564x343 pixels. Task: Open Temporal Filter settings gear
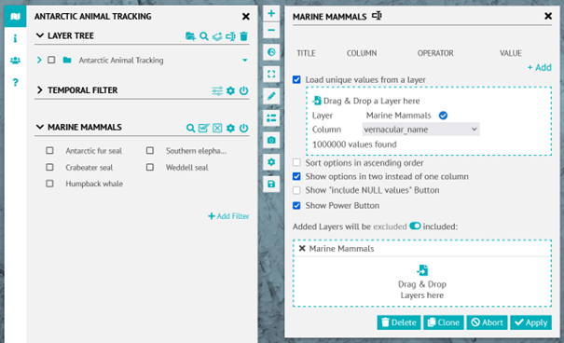(230, 90)
